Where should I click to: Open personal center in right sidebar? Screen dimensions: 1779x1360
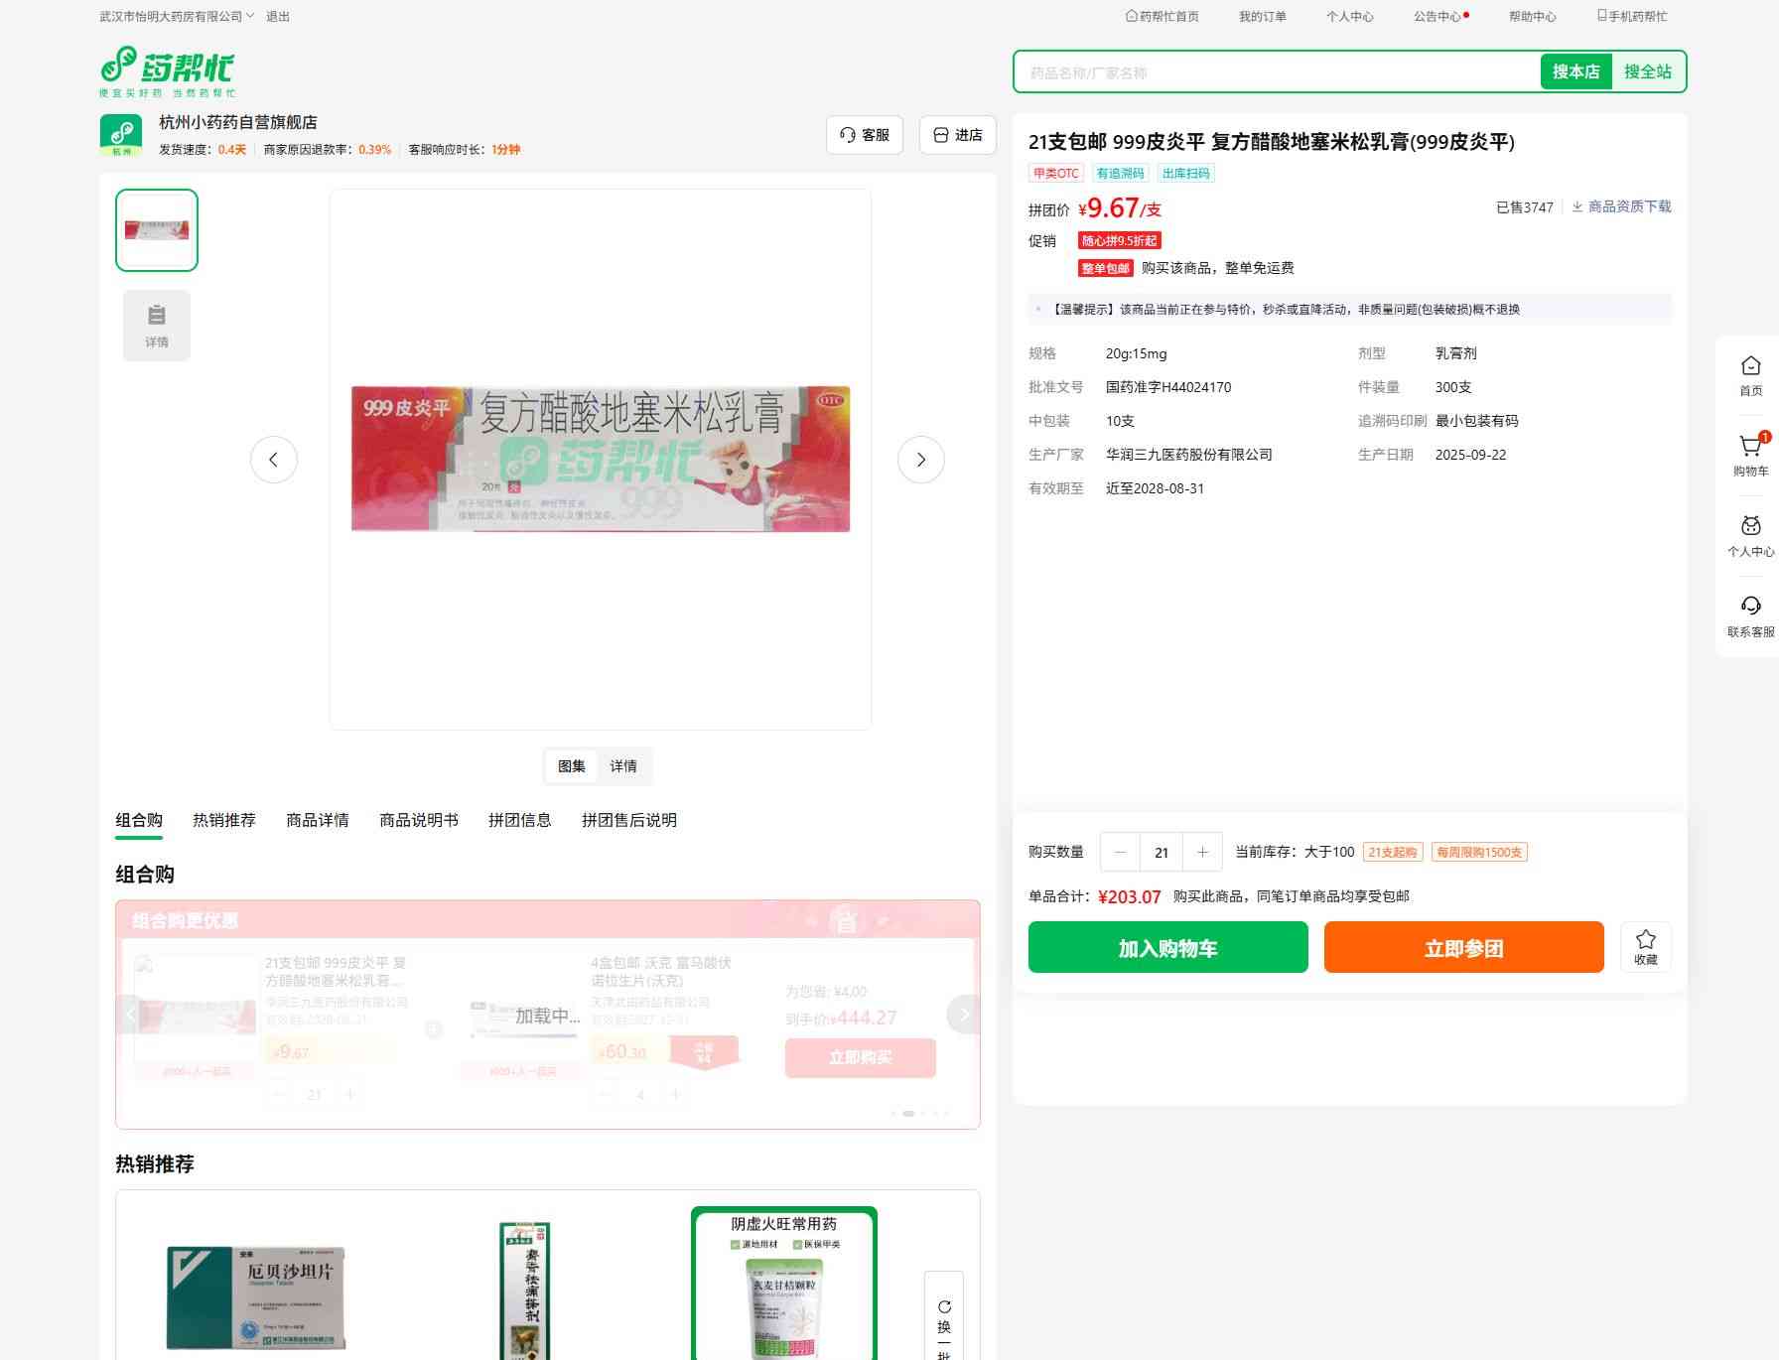coord(1750,527)
